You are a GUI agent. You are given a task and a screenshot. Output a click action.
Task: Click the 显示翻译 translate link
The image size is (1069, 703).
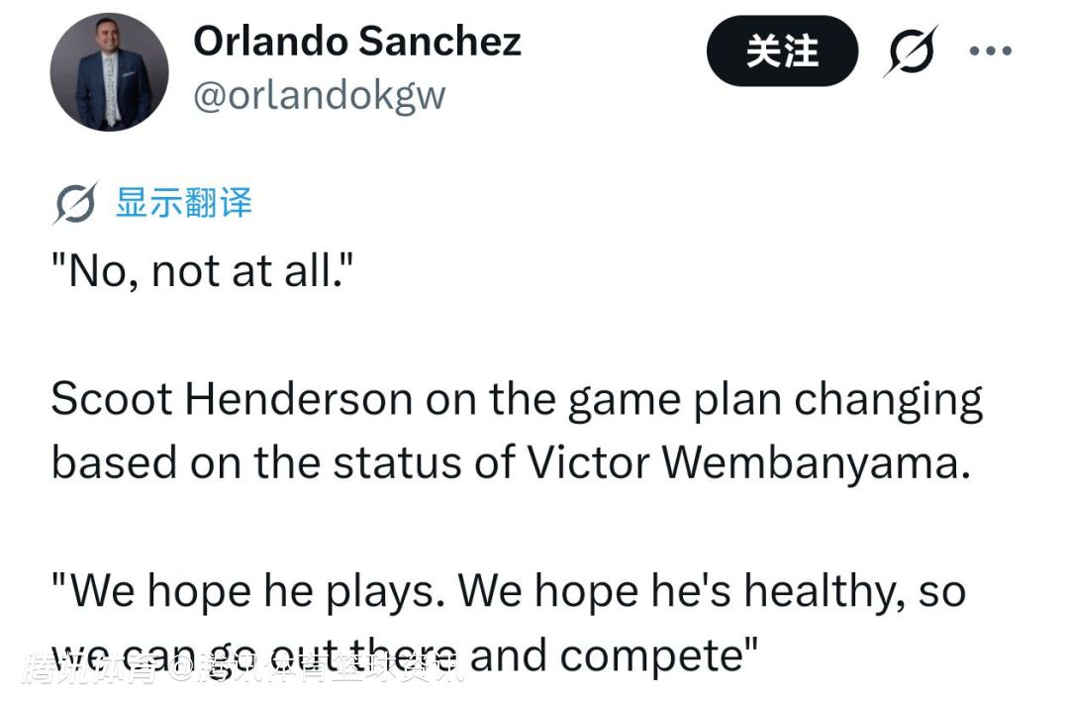click(x=184, y=203)
